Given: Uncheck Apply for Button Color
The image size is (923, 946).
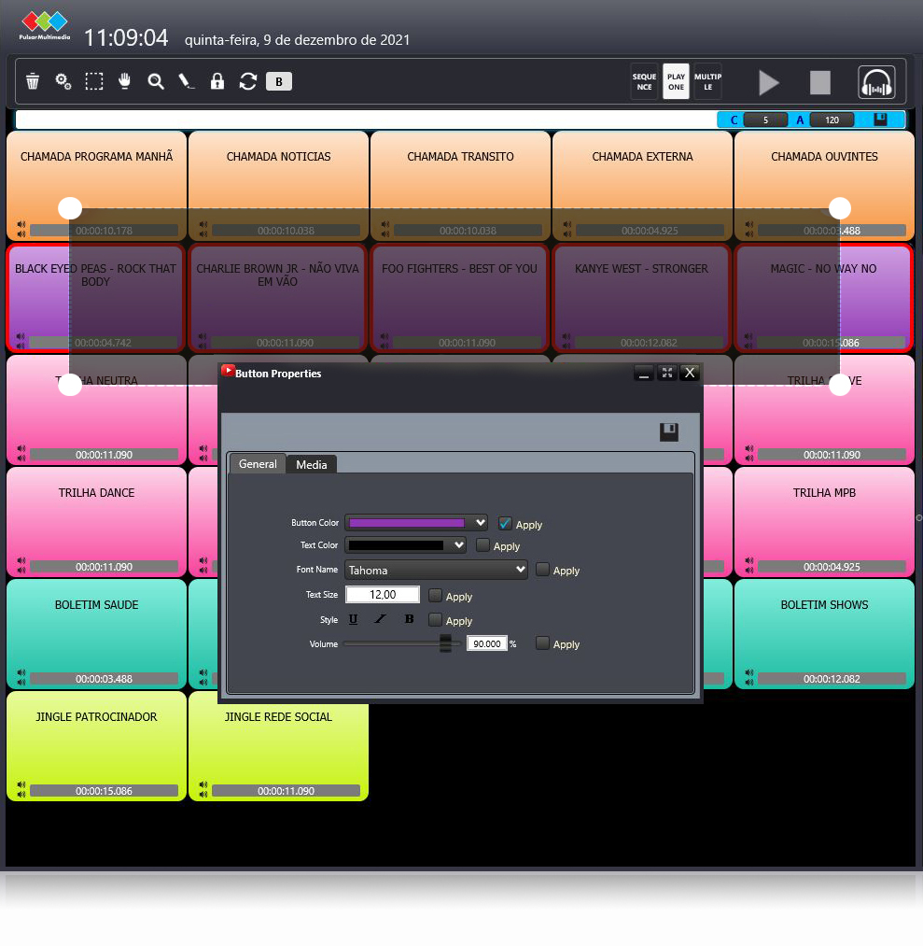Looking at the screenshot, I should click(505, 523).
